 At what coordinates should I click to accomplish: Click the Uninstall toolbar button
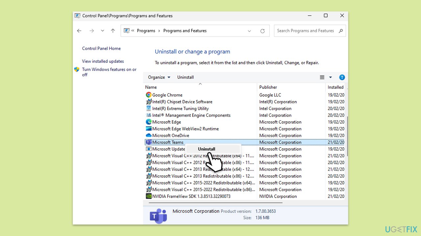tap(186, 77)
